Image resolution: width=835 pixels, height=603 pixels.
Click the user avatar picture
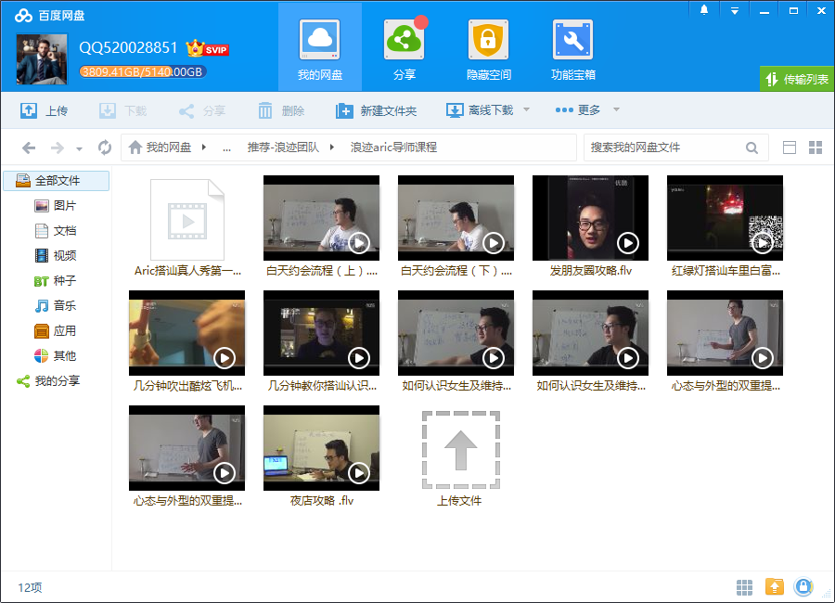pyautogui.click(x=42, y=59)
